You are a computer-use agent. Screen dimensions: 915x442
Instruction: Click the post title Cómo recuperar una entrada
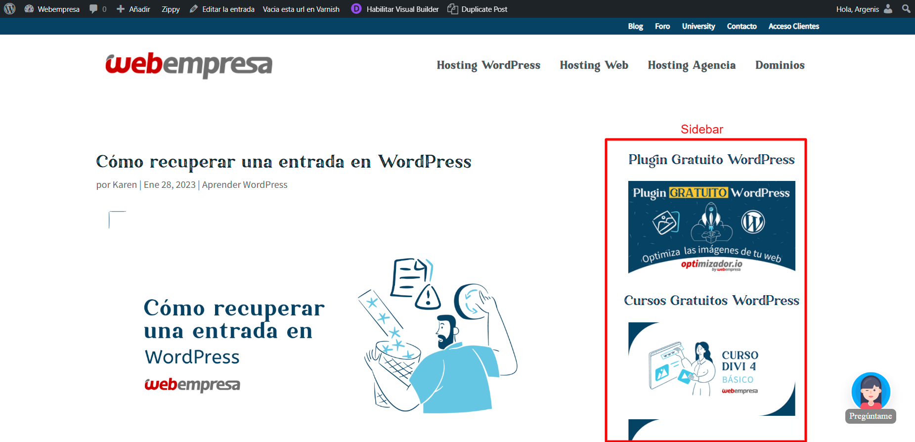(284, 162)
